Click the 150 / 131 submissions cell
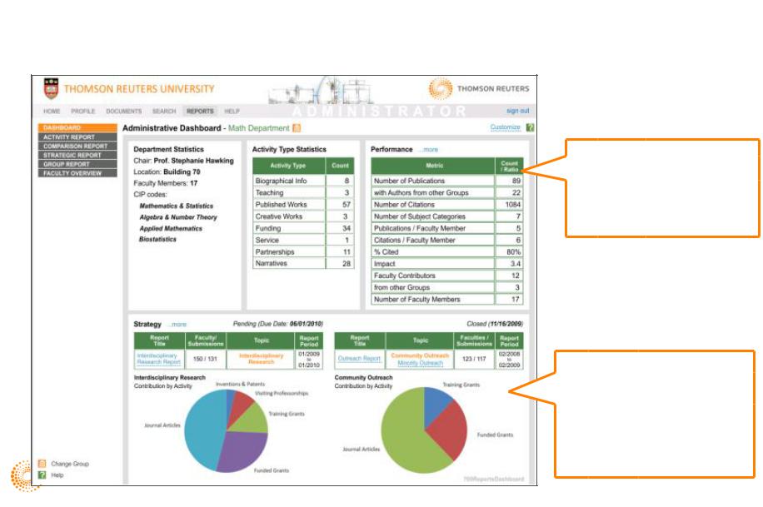 (x=206, y=359)
